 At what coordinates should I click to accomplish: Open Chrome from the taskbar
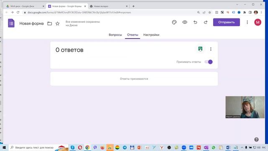tap(88, 147)
